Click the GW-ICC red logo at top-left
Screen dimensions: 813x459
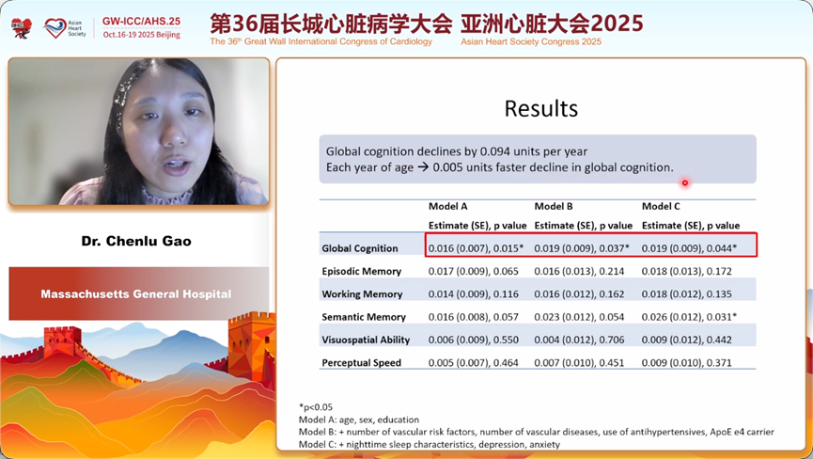20,27
